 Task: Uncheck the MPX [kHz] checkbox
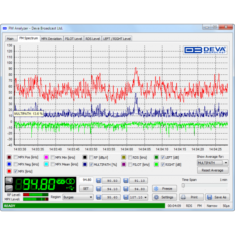pyautogui.click(x=15, y=171)
